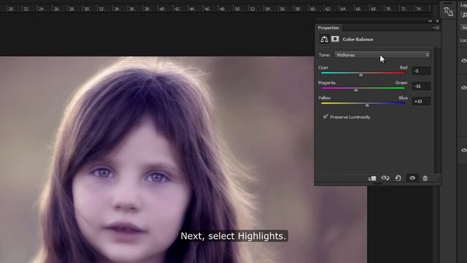Delete the adjustment layer with the trash icon
467x263 pixels.
(x=425, y=178)
